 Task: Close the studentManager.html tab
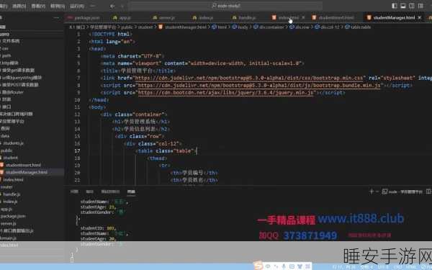(420, 18)
